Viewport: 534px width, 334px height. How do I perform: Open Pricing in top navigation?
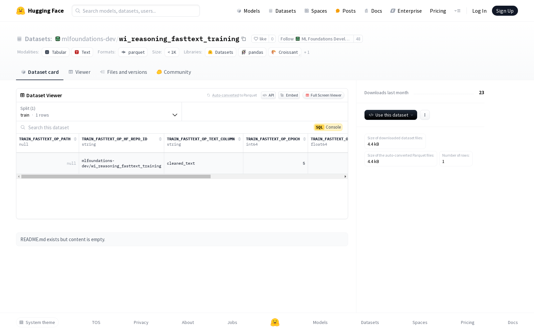[x=438, y=11]
